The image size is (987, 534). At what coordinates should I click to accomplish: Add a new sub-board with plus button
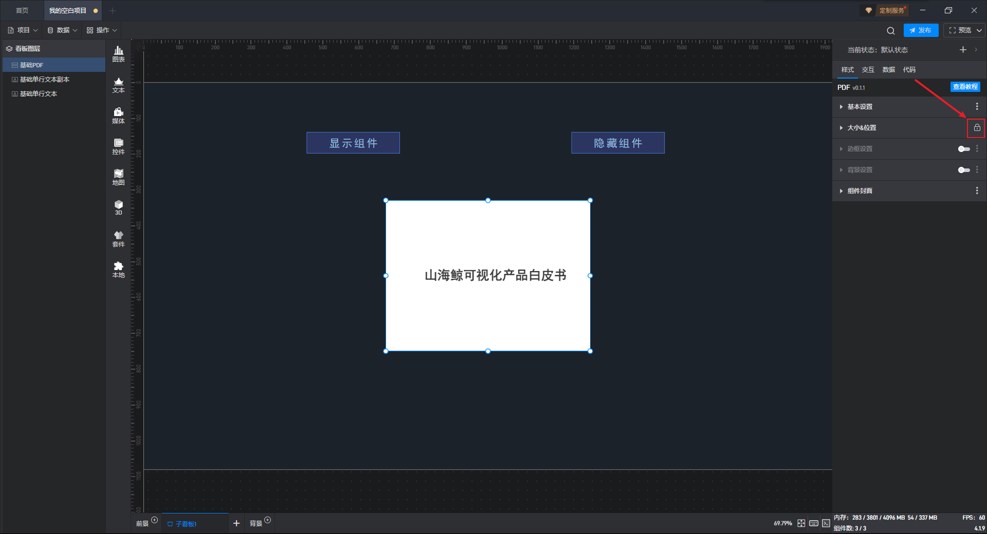[x=236, y=523]
